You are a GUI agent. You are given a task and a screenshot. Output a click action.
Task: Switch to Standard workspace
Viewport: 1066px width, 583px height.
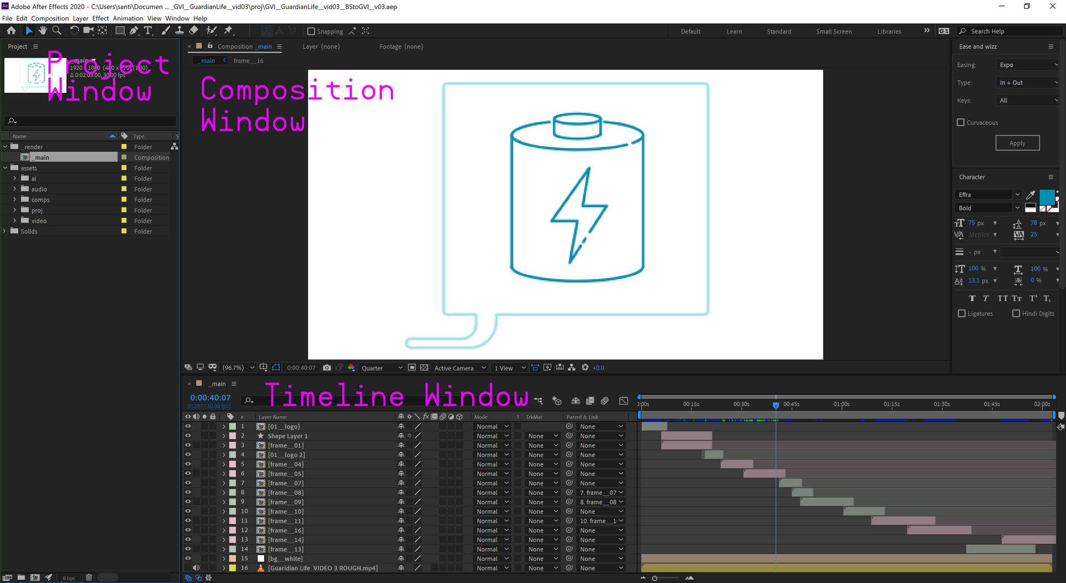point(779,31)
